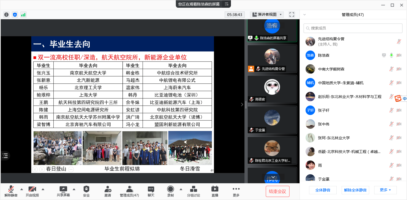The height and width of the screenshot is (200, 407).
Task: Open the Invite (邀请) icon
Action: coord(108,191)
